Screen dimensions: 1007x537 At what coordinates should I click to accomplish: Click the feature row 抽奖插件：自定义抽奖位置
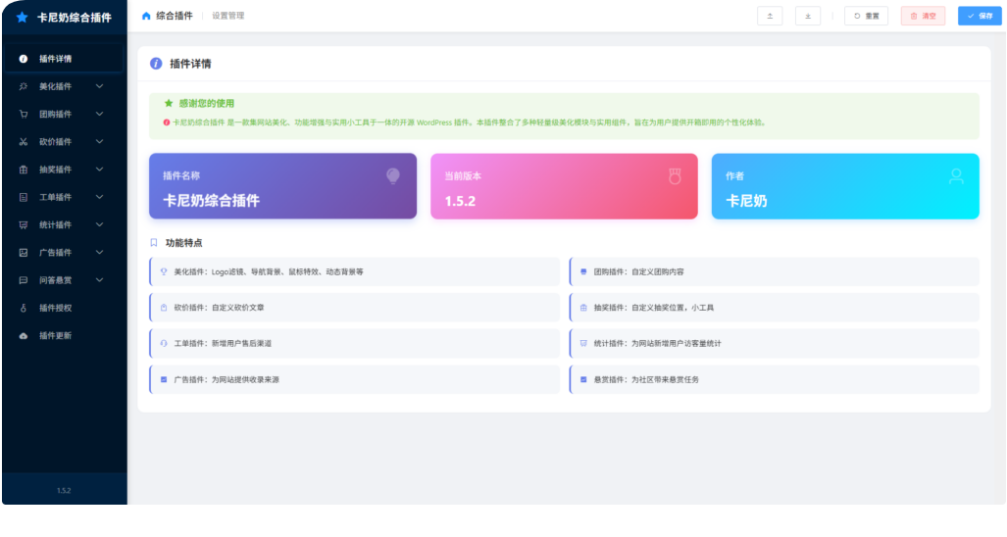click(774, 308)
